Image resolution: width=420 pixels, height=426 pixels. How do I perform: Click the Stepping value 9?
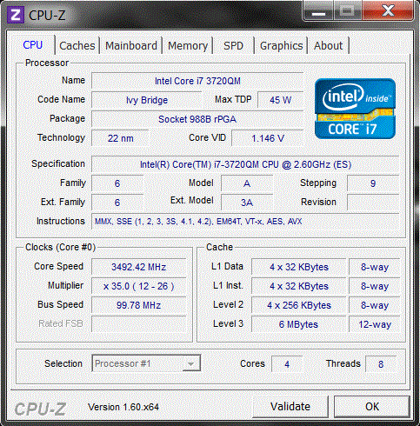(373, 183)
